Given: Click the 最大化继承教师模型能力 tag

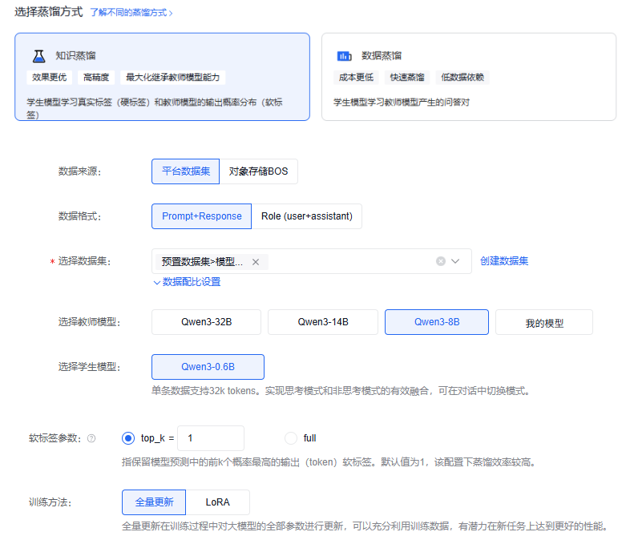Looking at the screenshot, I should (x=172, y=77).
